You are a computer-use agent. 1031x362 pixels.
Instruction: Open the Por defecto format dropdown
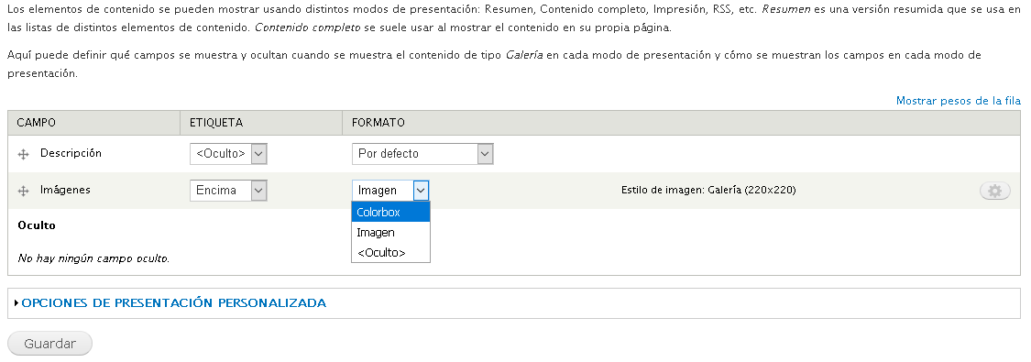[422, 154]
